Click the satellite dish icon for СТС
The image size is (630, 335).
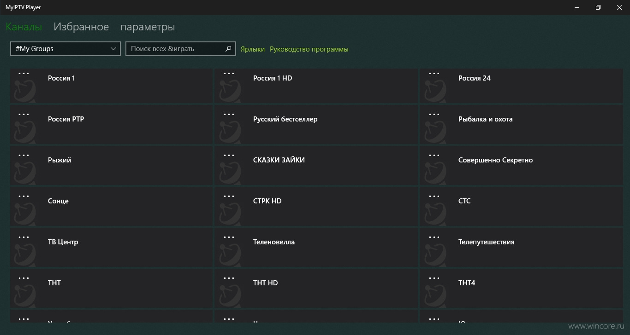click(x=434, y=213)
